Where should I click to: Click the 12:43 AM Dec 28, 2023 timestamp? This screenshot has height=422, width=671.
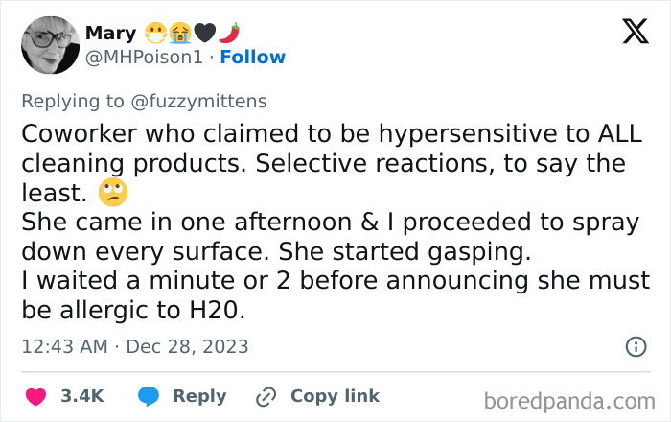(x=134, y=346)
